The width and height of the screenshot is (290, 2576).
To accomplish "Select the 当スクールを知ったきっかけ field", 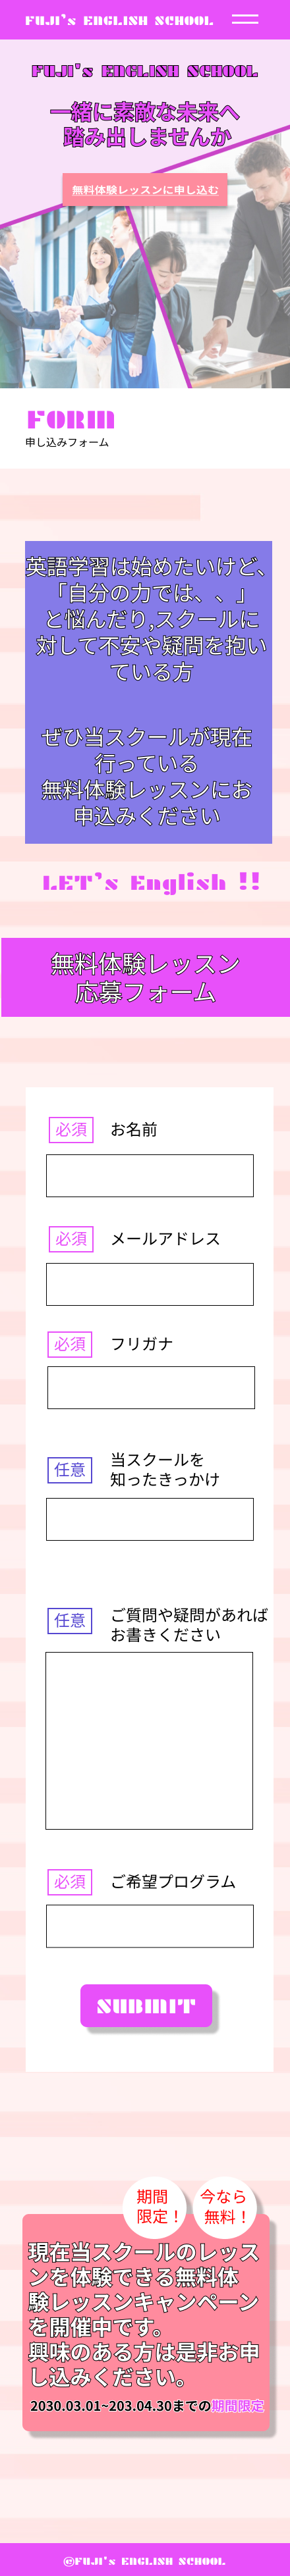I will click(150, 1519).
